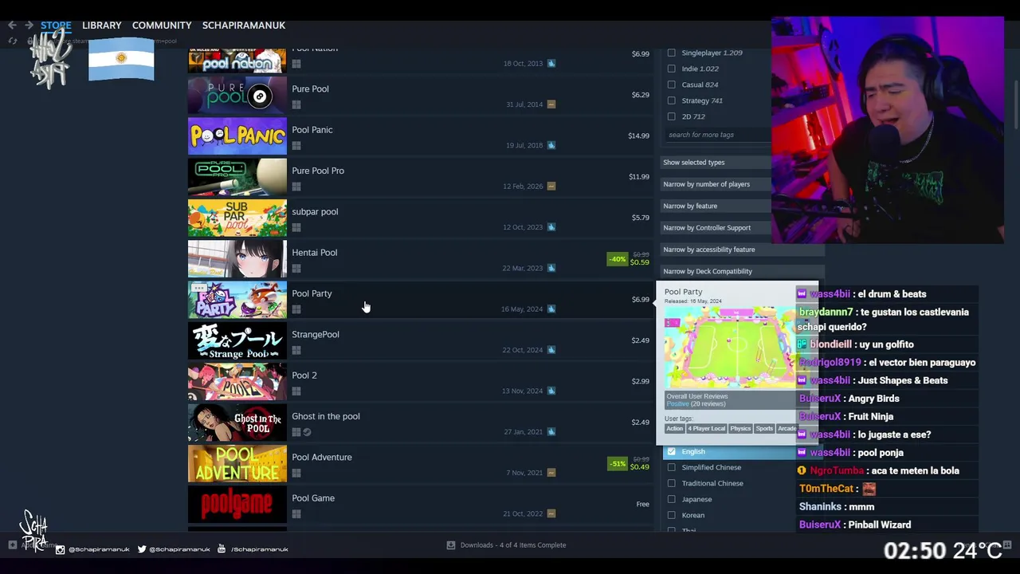Viewport: 1020px width, 574px height.
Task: Click the Sports tag in the tooltip
Action: coord(764,429)
